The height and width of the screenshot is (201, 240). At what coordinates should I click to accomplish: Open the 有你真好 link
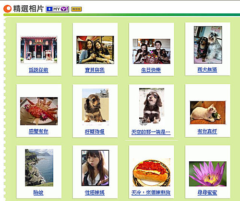[207, 131]
